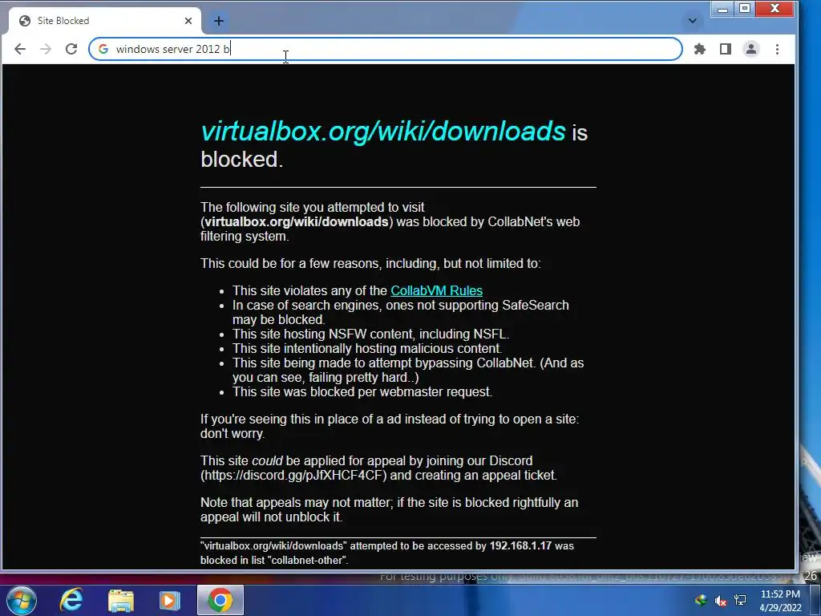Image resolution: width=821 pixels, height=616 pixels.
Task: Expand the tab search dropdown chevron
Action: [692, 21]
